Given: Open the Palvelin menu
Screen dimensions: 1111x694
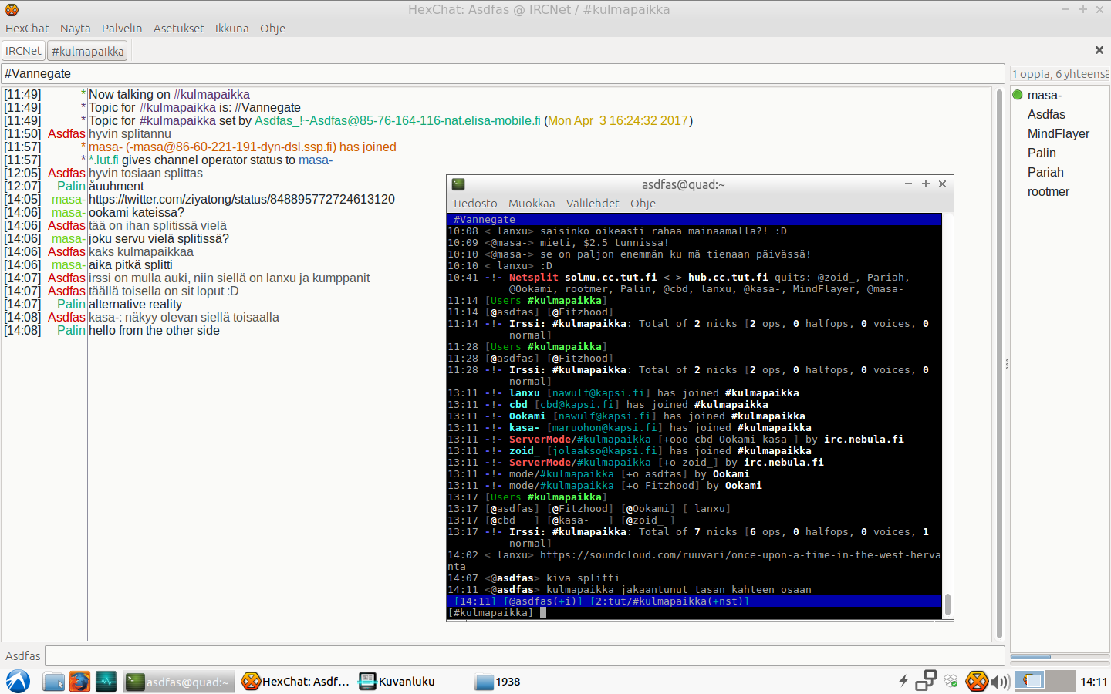Looking at the screenshot, I should [122, 29].
